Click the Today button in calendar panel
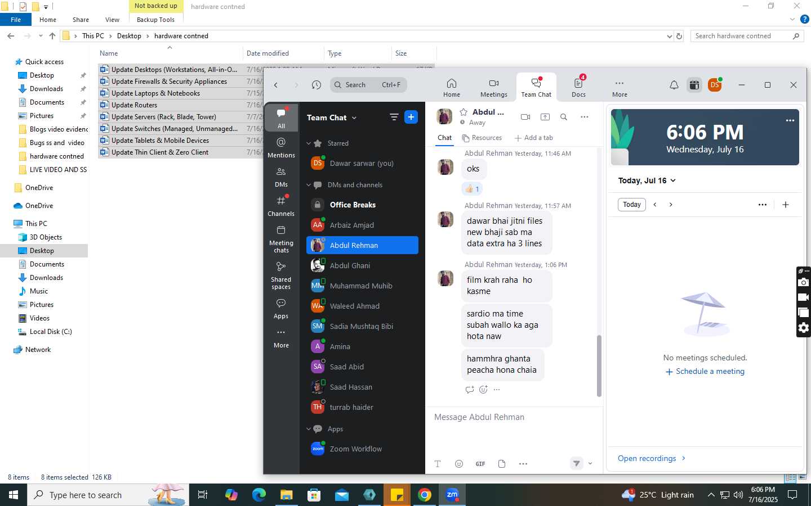 [632, 205]
